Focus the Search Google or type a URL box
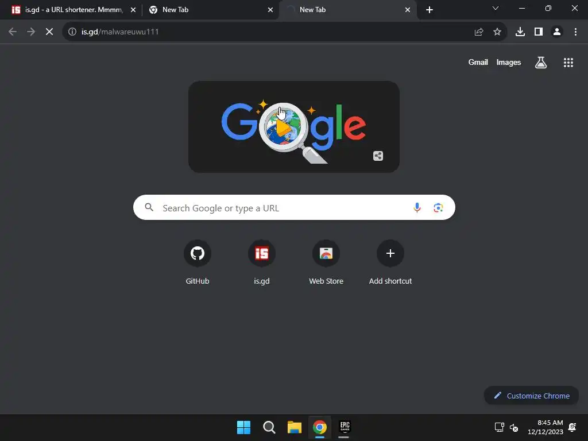This screenshot has height=441, width=588. 294,207
